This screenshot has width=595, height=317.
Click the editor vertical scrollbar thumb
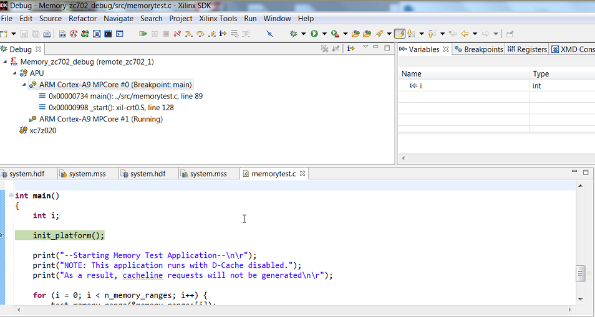click(581, 274)
